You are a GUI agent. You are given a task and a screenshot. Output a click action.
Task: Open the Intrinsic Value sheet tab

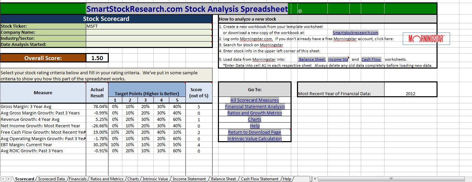(x=155, y=179)
